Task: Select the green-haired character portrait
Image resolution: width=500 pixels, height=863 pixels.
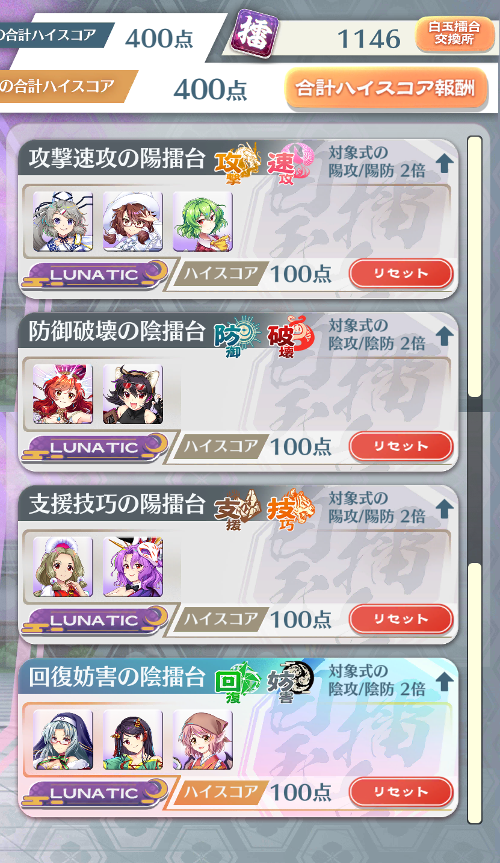Action: (203, 222)
